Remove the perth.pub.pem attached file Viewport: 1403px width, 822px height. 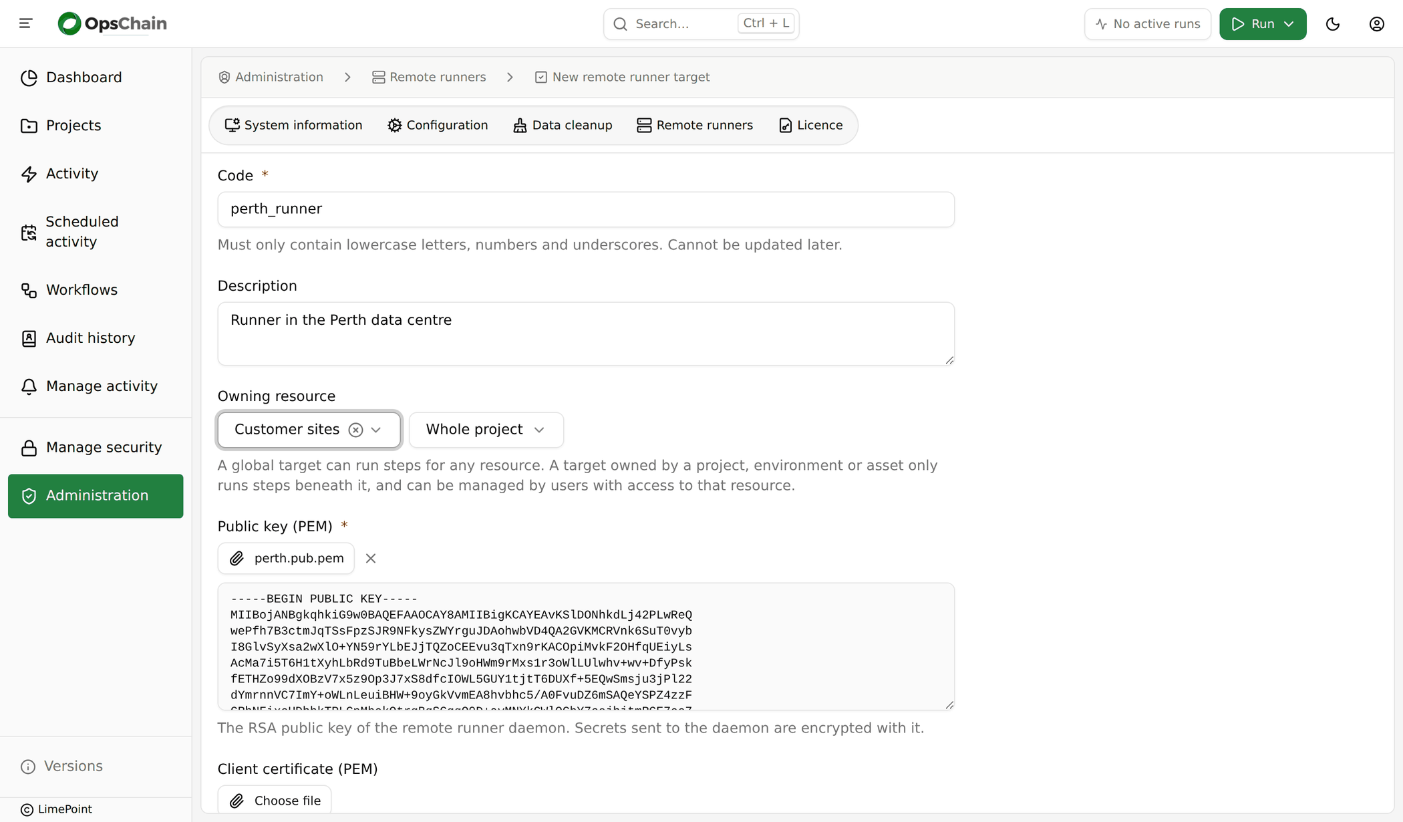[x=371, y=559]
